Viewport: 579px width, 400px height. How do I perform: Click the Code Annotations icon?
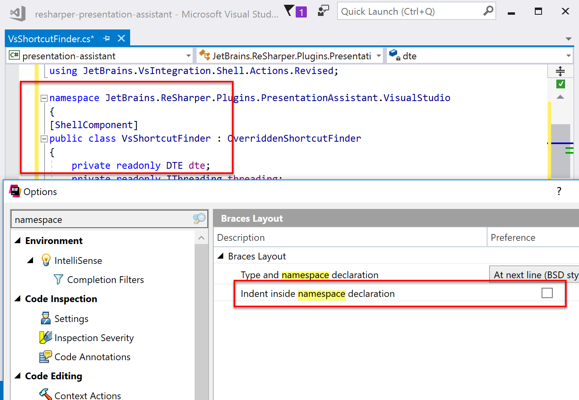pyautogui.click(x=46, y=356)
